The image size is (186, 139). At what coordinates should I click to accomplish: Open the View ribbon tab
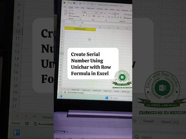(118, 10)
